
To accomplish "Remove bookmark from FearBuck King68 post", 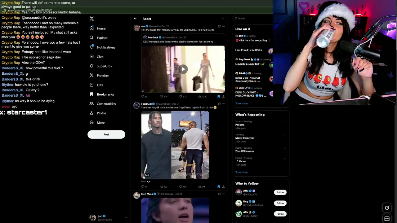I will coord(219,186).
